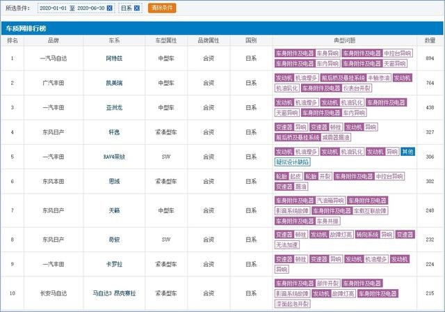Screen dimensions: 445x312
Task: Select the 中控台异响 tag in 阿特兹 row
Action: [397, 53]
